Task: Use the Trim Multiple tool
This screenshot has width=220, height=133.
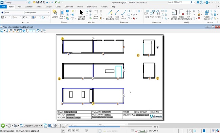Action: (189, 15)
